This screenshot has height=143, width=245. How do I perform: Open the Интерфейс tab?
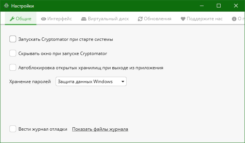(x=56, y=19)
